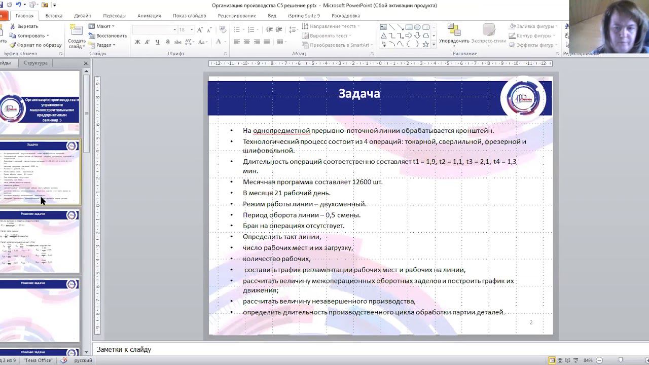Viewport: 649px width, 365px height.
Task: Click the Copy (Копировать) button
Action: (x=29, y=35)
